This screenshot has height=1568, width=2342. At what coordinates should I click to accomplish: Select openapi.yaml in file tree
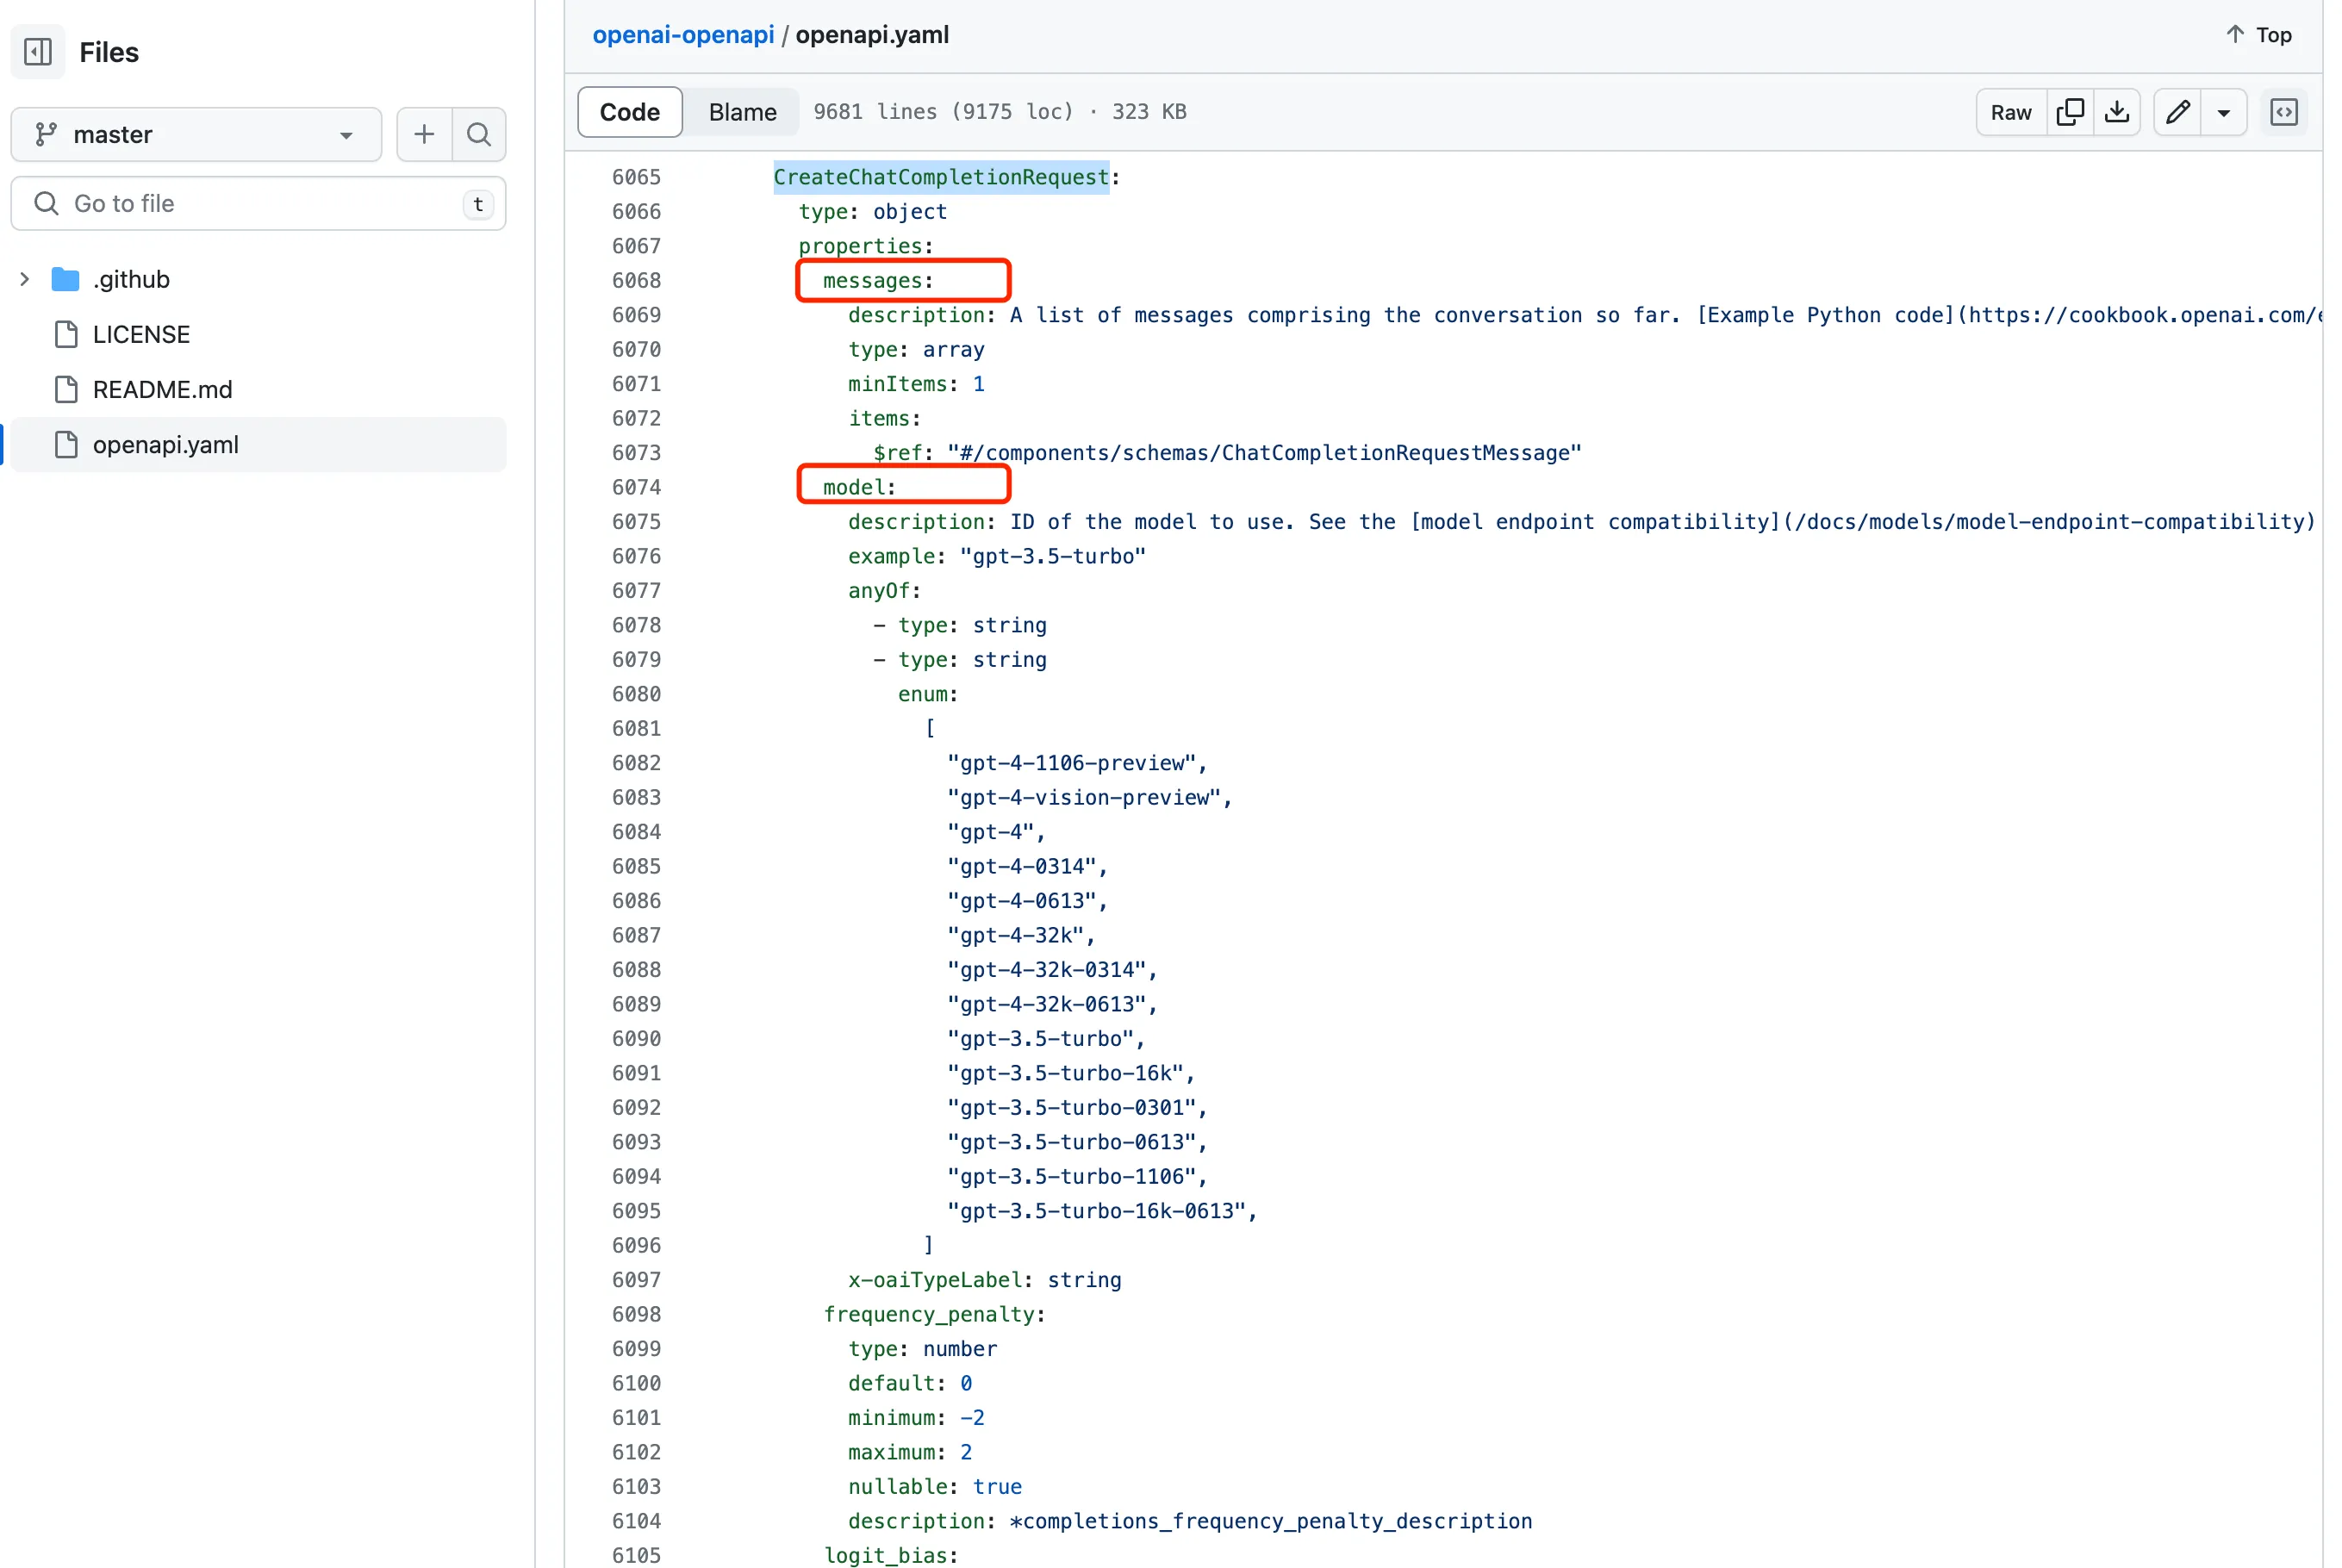tap(166, 444)
